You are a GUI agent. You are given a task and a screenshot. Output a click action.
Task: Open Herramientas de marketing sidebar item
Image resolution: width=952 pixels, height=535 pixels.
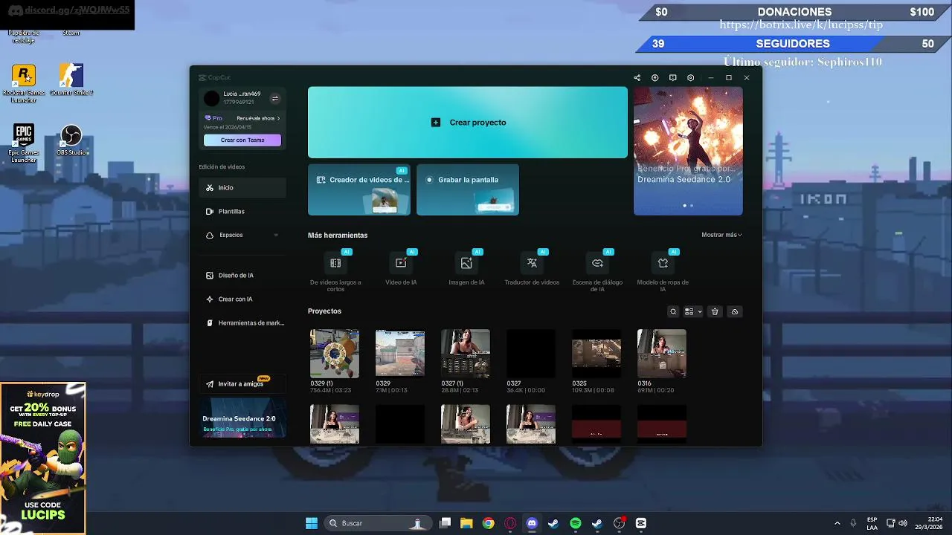[242, 323]
